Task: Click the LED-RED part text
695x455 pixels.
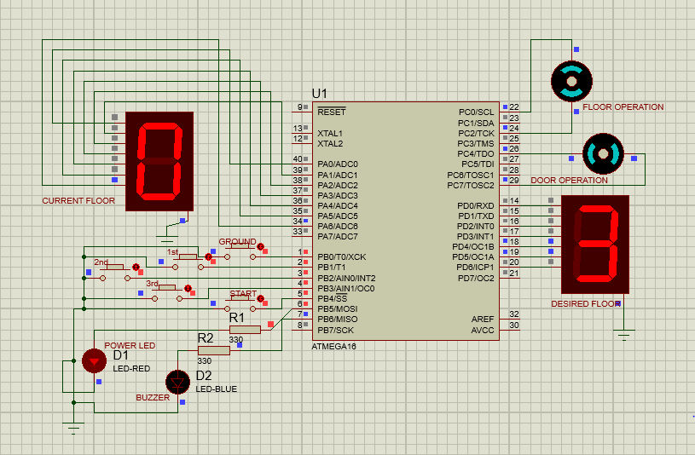Action: point(131,368)
